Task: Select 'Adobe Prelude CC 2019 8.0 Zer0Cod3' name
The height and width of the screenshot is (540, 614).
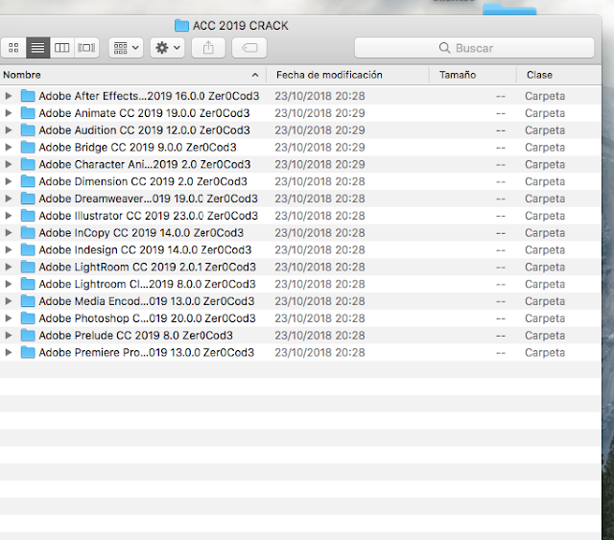Action: [135, 336]
